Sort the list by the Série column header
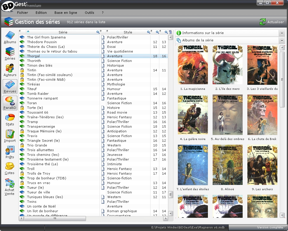The width and height of the screenshot is (288, 231). pos(63,32)
